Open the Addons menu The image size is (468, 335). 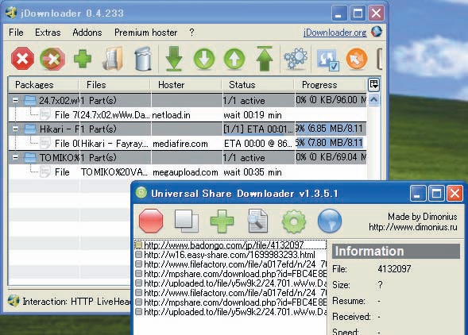pos(87,33)
